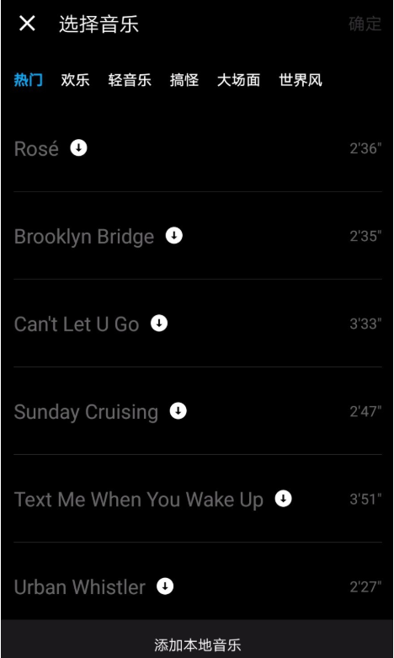Image resolution: width=394 pixels, height=658 pixels.
Task: Download the Urban Whistler track
Action: pyautogui.click(x=165, y=586)
